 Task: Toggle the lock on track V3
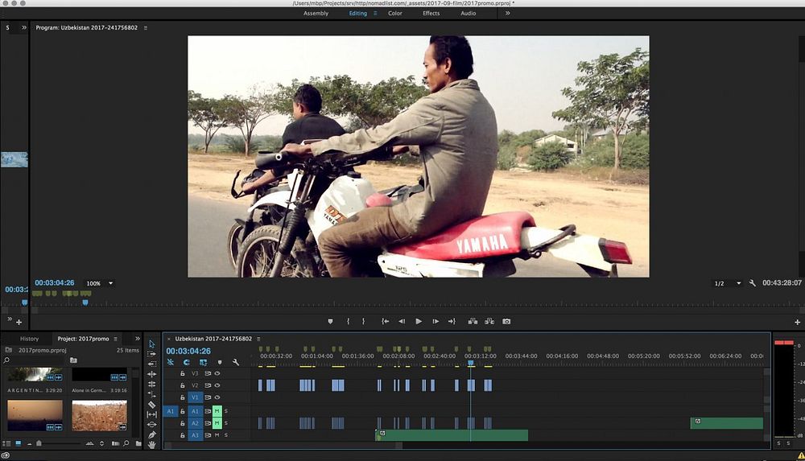[x=183, y=373]
